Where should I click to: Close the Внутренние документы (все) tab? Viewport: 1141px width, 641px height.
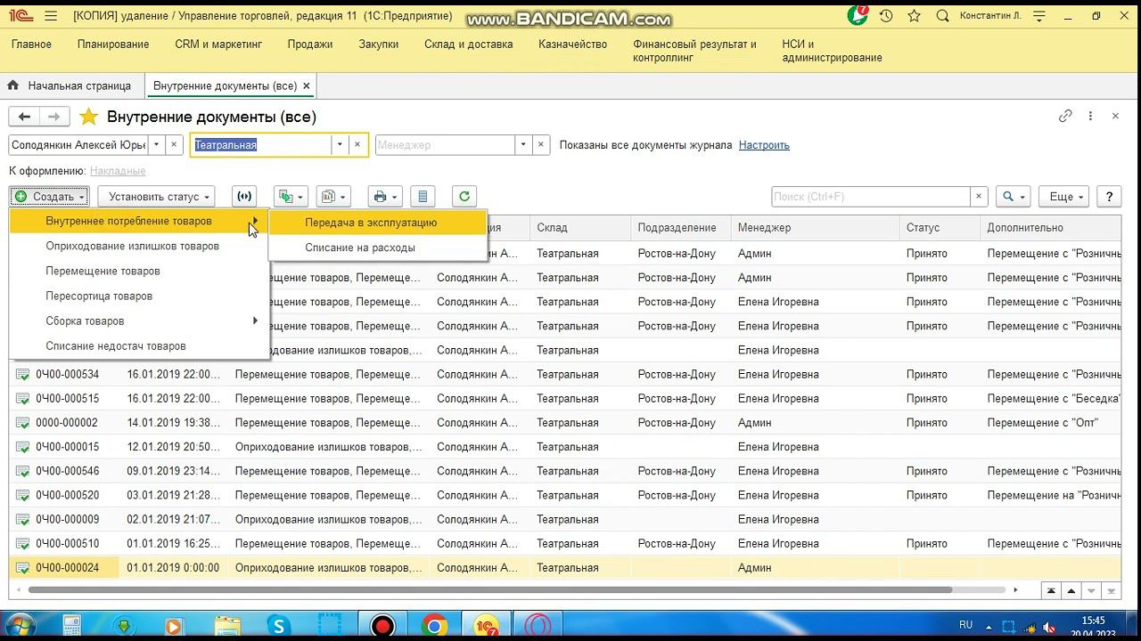click(x=307, y=86)
